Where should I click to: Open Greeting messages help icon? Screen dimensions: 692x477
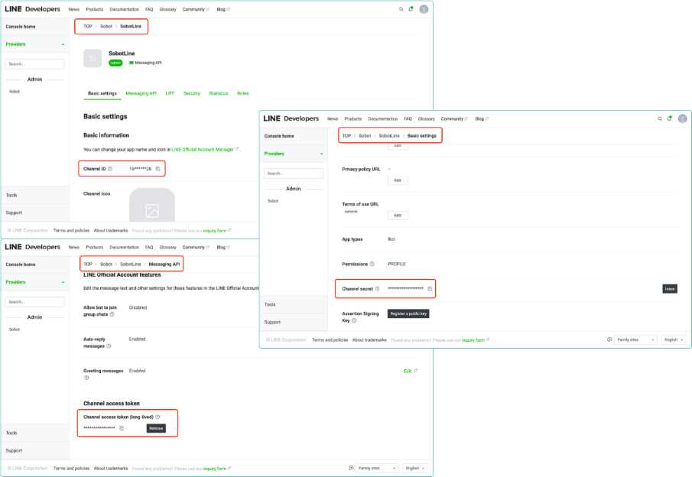pos(86,378)
